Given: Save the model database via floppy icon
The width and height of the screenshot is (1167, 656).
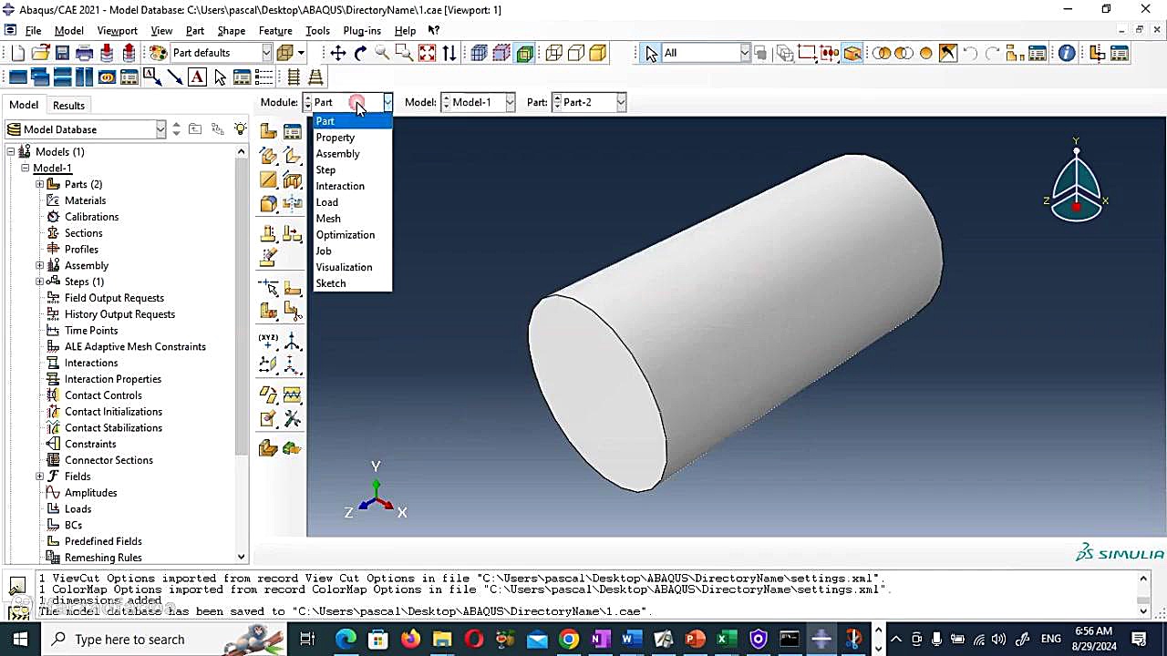Looking at the screenshot, I should 62,54.
